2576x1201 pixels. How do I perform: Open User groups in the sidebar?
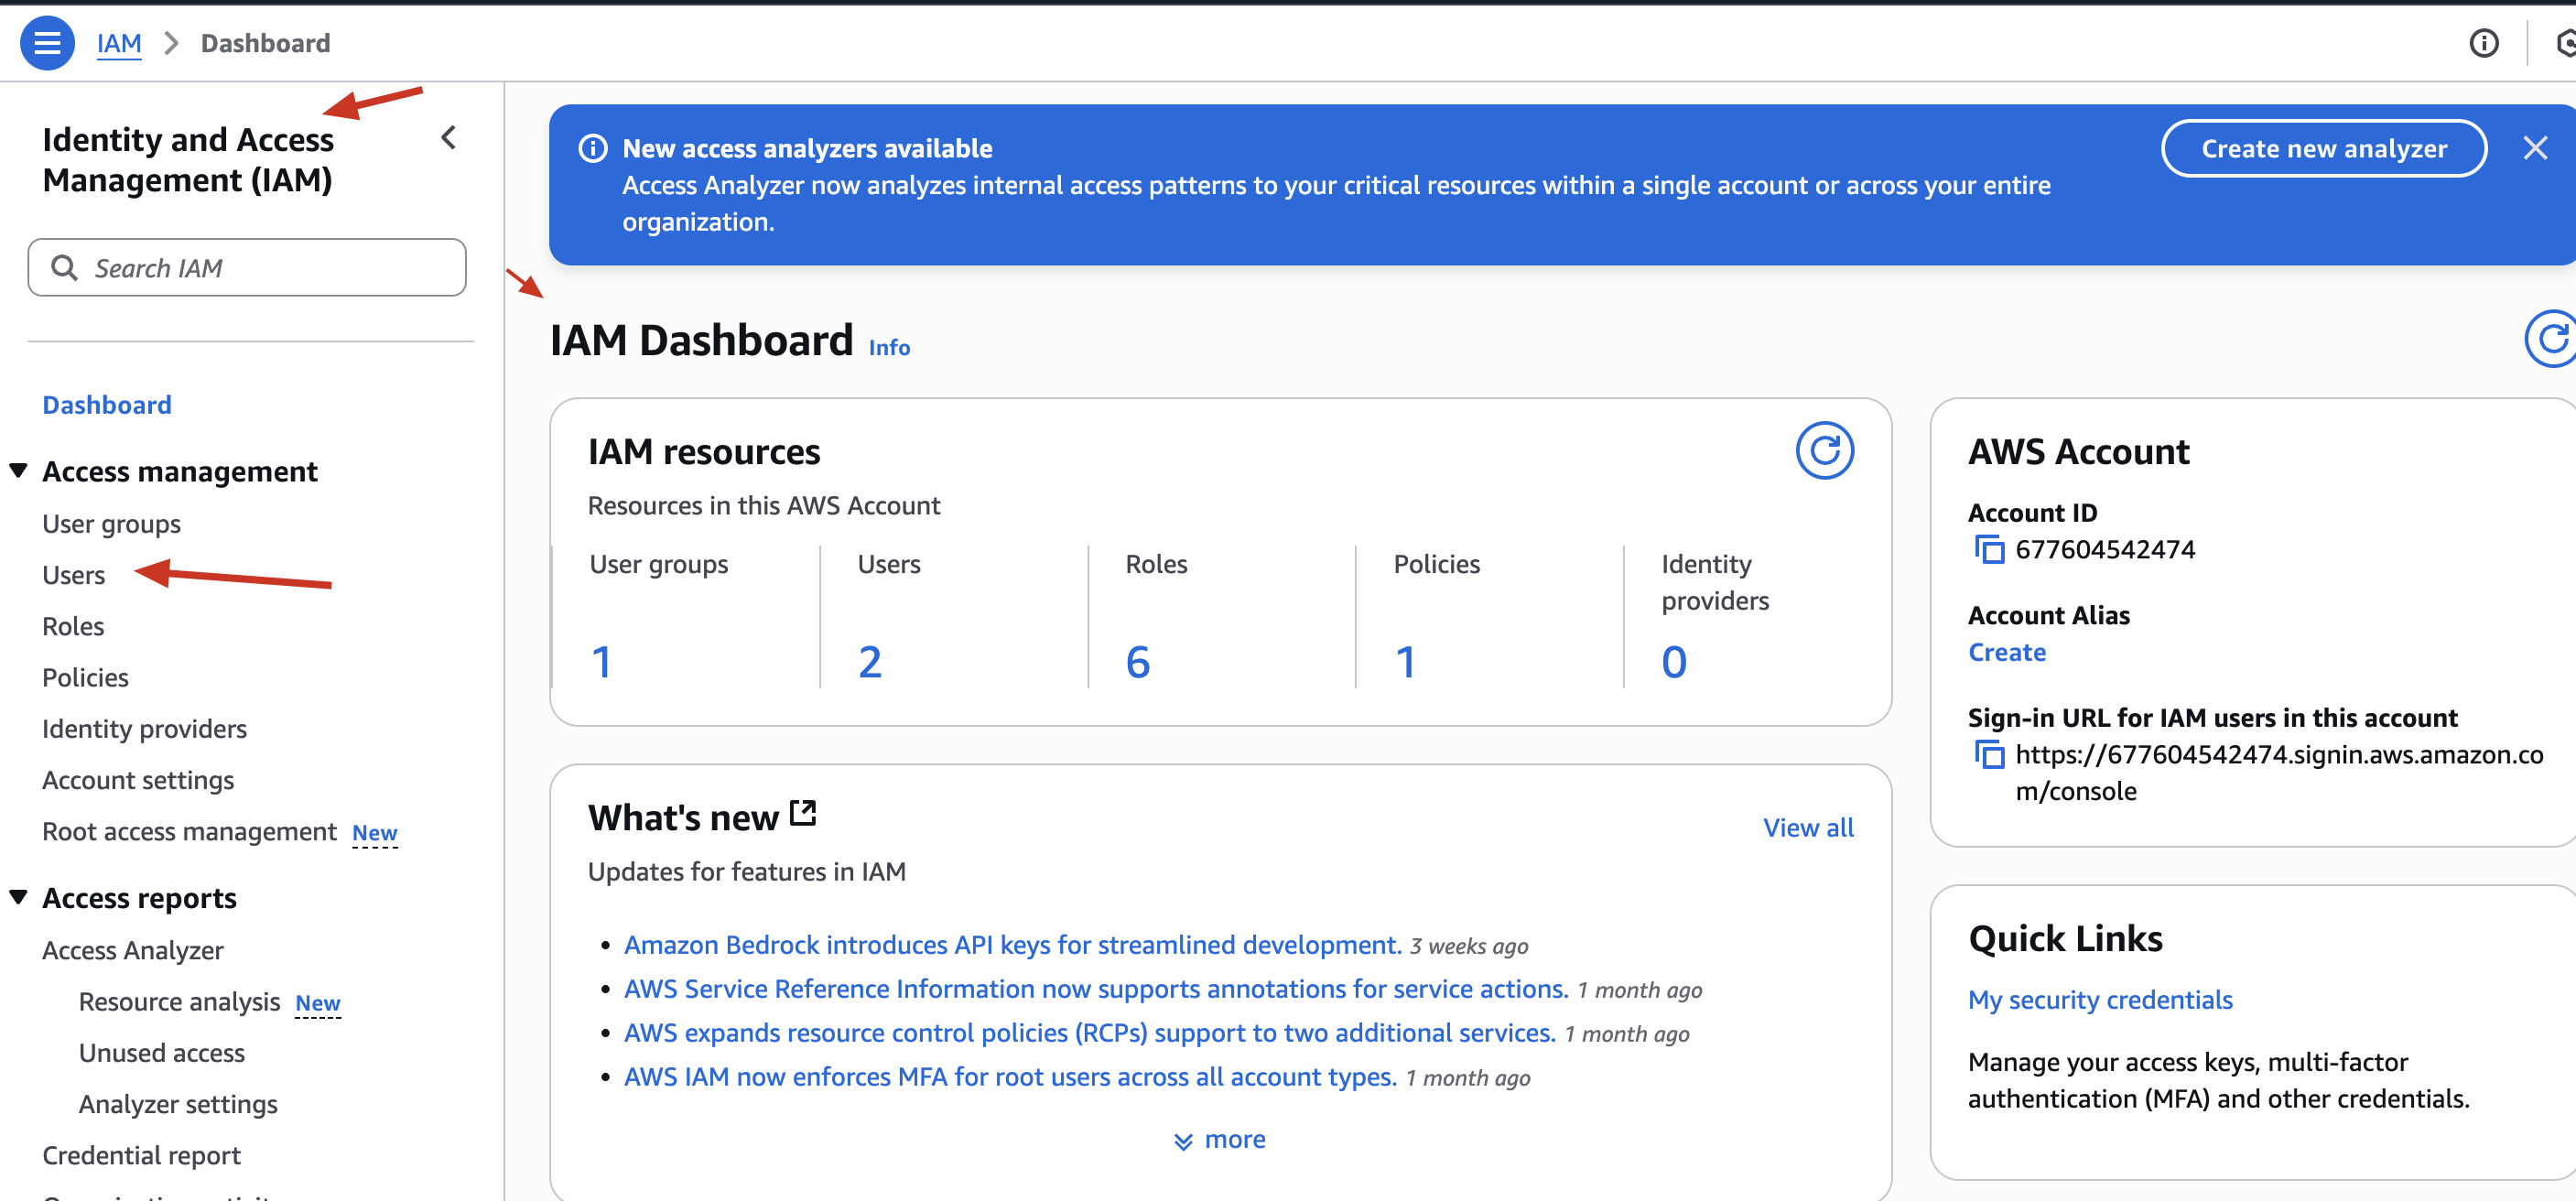tap(111, 524)
